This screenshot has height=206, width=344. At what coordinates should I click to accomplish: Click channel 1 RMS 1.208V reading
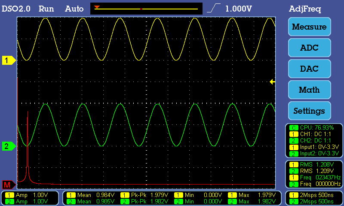coord(317,164)
